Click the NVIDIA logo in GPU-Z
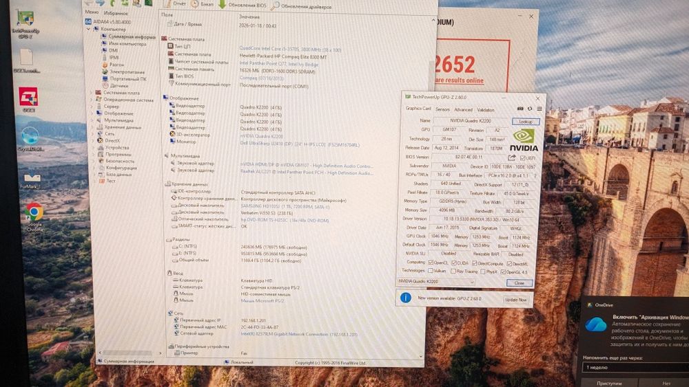The width and height of the screenshot is (689, 387). [x=524, y=140]
